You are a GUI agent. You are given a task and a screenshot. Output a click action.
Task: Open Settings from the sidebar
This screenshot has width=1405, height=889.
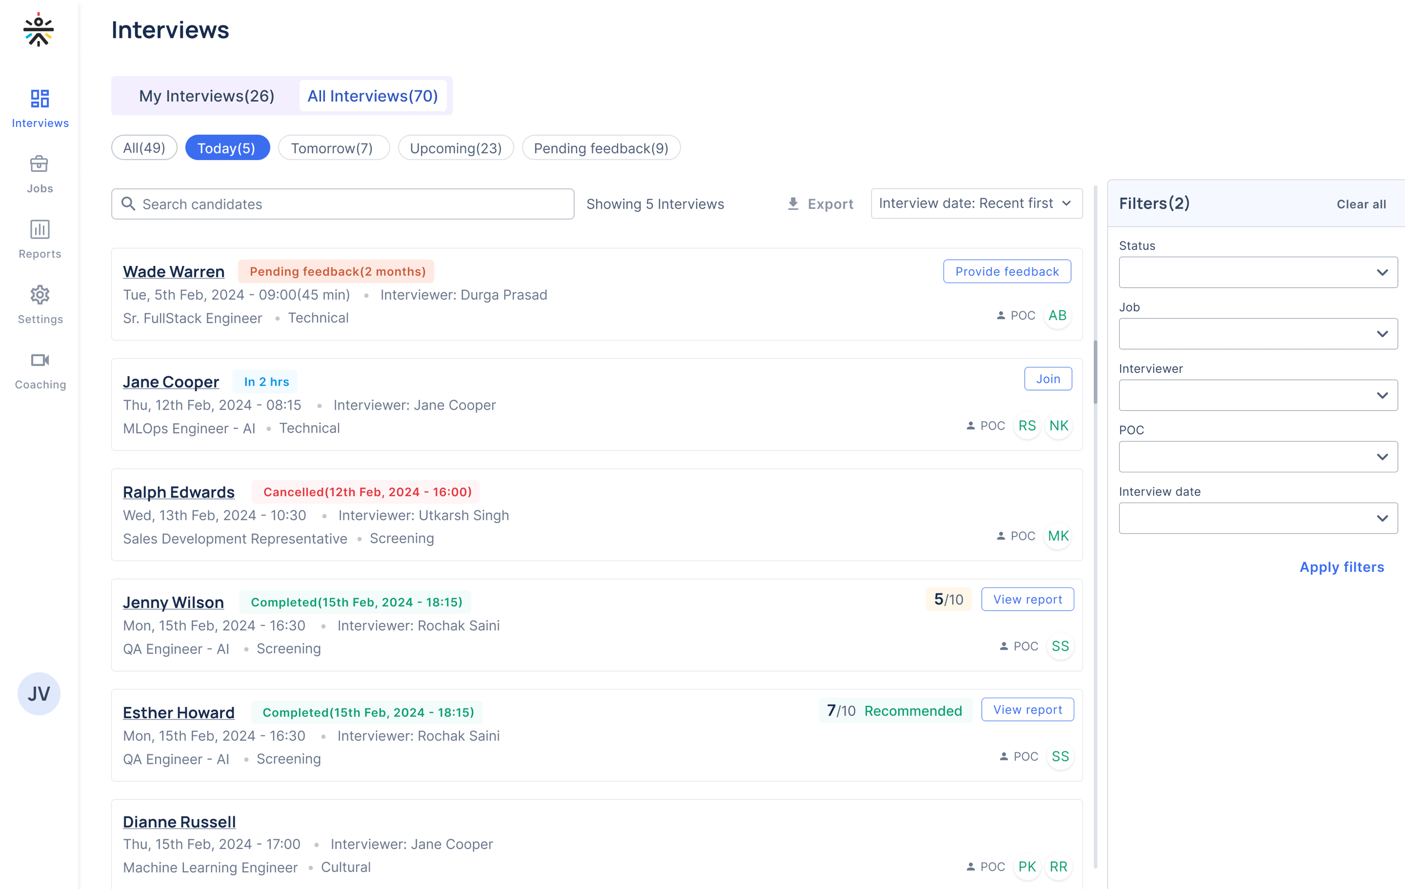coord(39,304)
